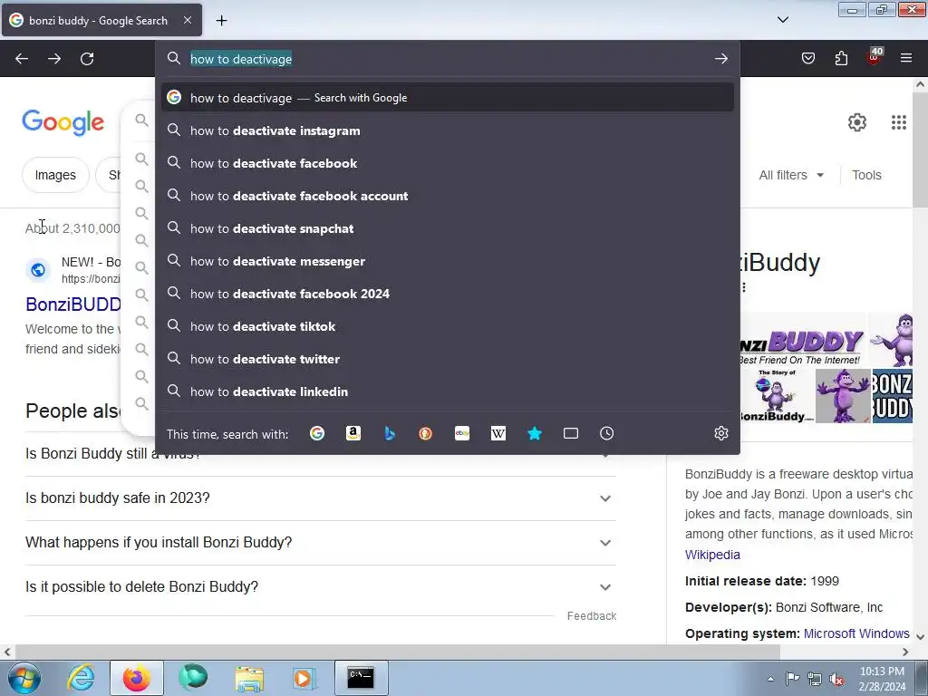Go forward with the forward arrow
The image size is (928, 696).
(x=54, y=59)
